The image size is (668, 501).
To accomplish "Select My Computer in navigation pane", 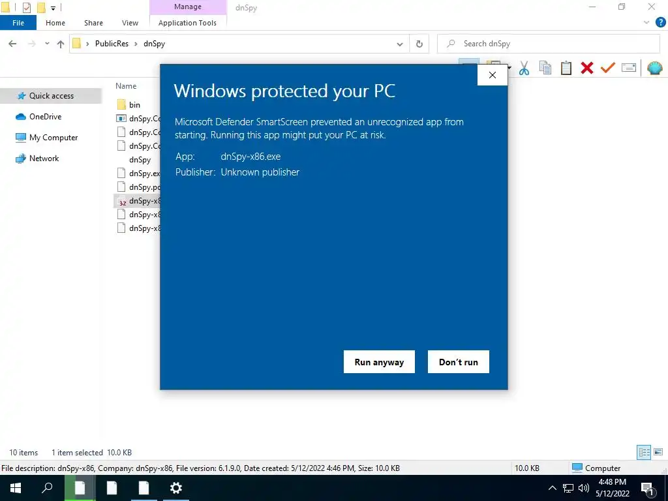I will point(53,138).
